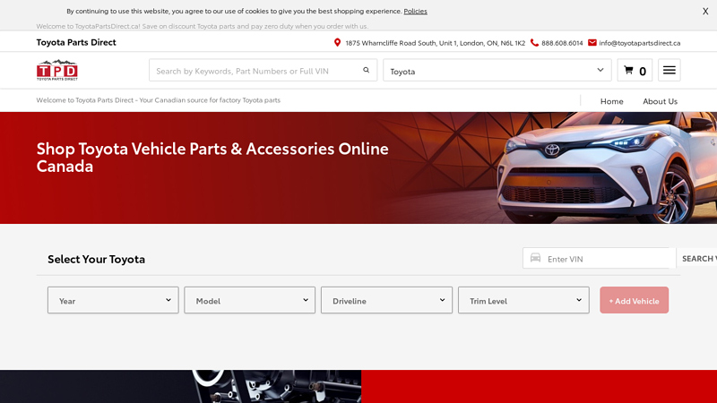Image resolution: width=717 pixels, height=403 pixels.
Task: Click the Shop Toyota Vehicle Parts heading
Action: pos(212,158)
